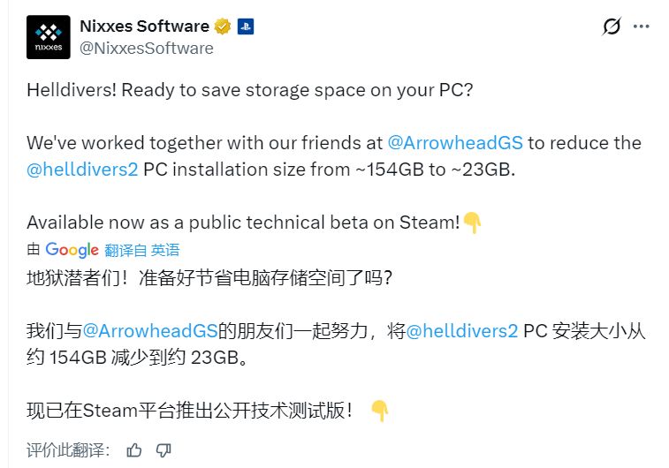Open the @NixxesSoftware handle link
The width and height of the screenshot is (669, 468).
coord(146,48)
